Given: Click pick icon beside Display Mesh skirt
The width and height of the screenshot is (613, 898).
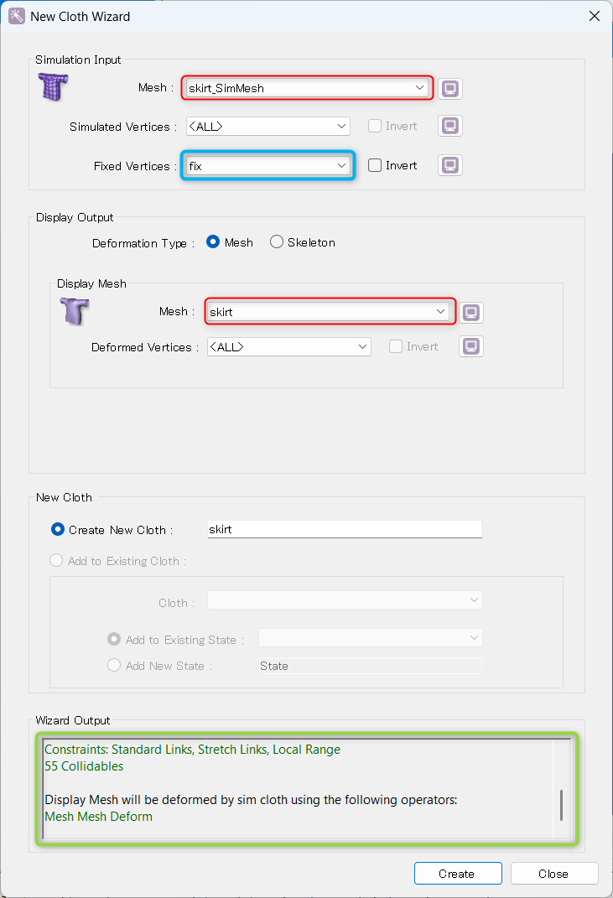Looking at the screenshot, I should point(471,312).
